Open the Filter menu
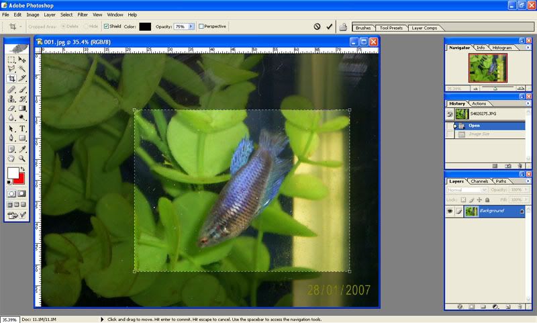This screenshot has height=323, width=537. 83,14
